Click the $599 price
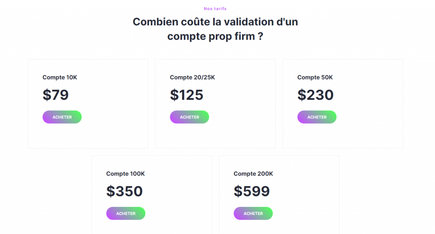 coord(251,191)
